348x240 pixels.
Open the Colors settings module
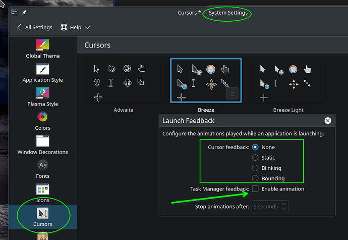(42, 117)
